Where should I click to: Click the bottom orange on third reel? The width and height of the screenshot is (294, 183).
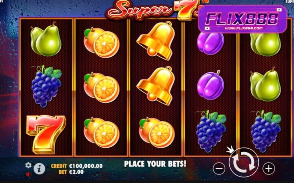[157, 132]
